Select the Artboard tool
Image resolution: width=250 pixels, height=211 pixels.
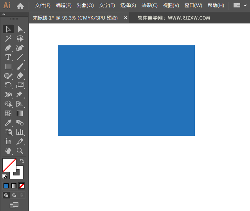coord(8,141)
